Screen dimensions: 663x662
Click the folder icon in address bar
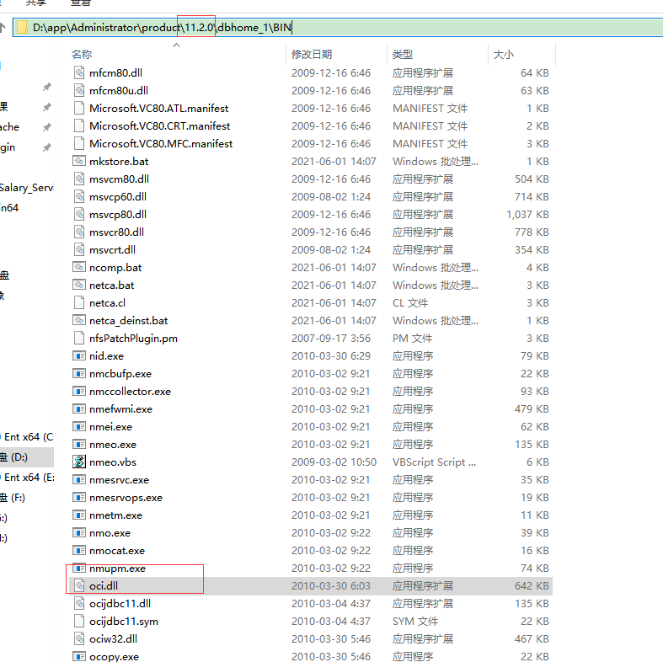(x=22, y=28)
